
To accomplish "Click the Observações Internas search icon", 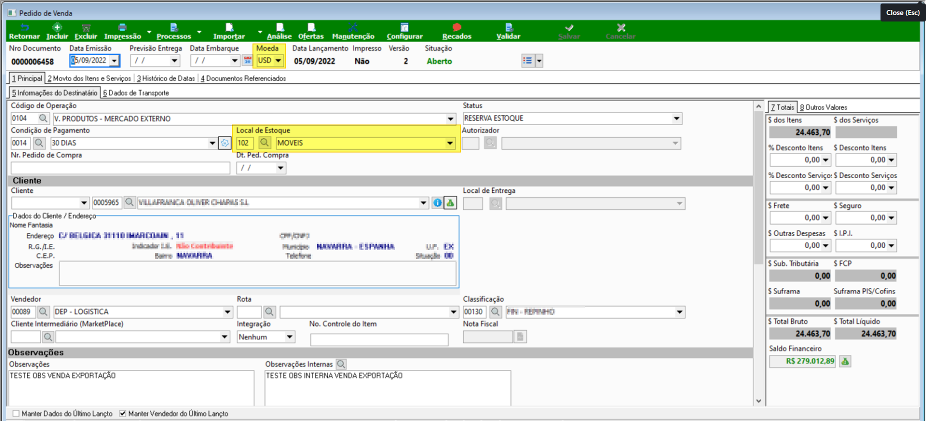I will click(x=341, y=364).
